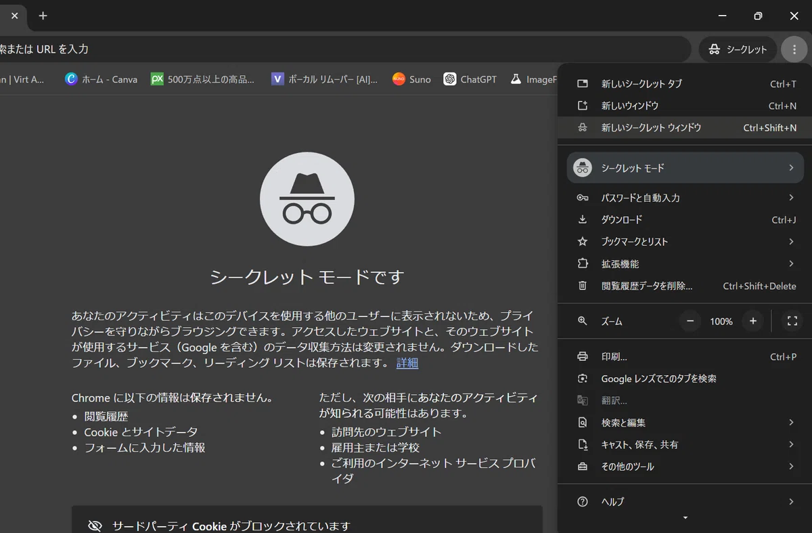Click the crossed-eye icon beside サードパーティ Cookie

click(x=95, y=526)
